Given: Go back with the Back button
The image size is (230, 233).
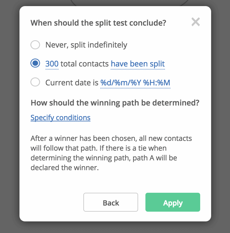Looking at the screenshot, I should click(111, 202).
